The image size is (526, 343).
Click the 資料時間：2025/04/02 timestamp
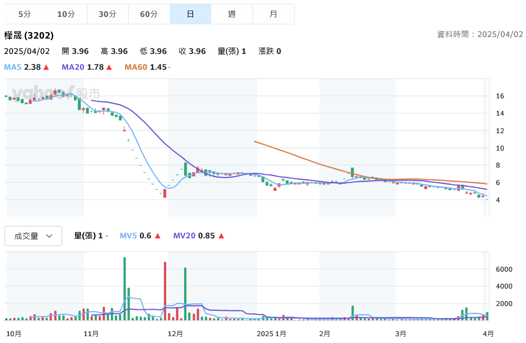click(480, 34)
